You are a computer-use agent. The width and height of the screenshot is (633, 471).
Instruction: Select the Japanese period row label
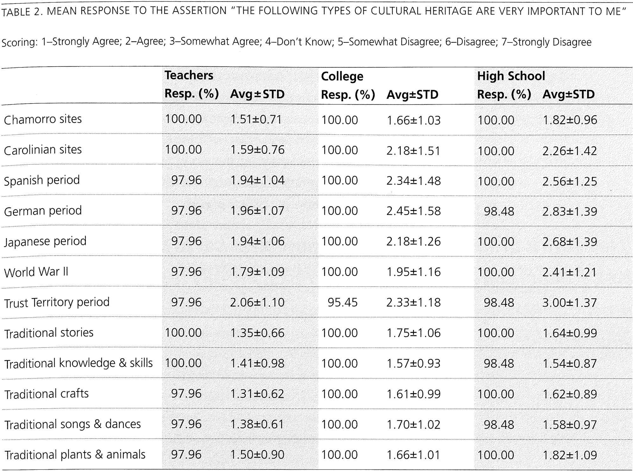(x=45, y=241)
